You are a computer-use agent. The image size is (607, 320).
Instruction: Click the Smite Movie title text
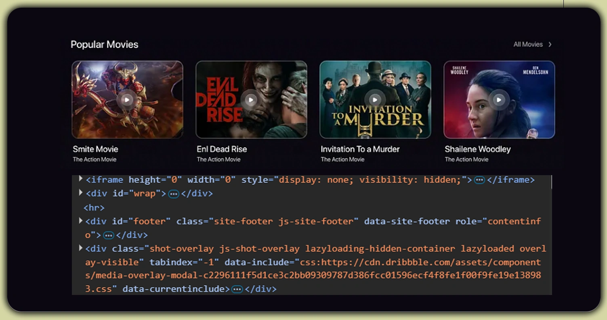95,149
